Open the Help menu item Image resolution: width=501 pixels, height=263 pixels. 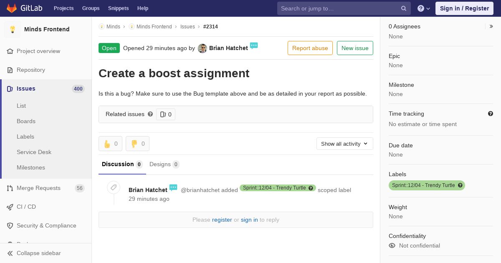143,8
